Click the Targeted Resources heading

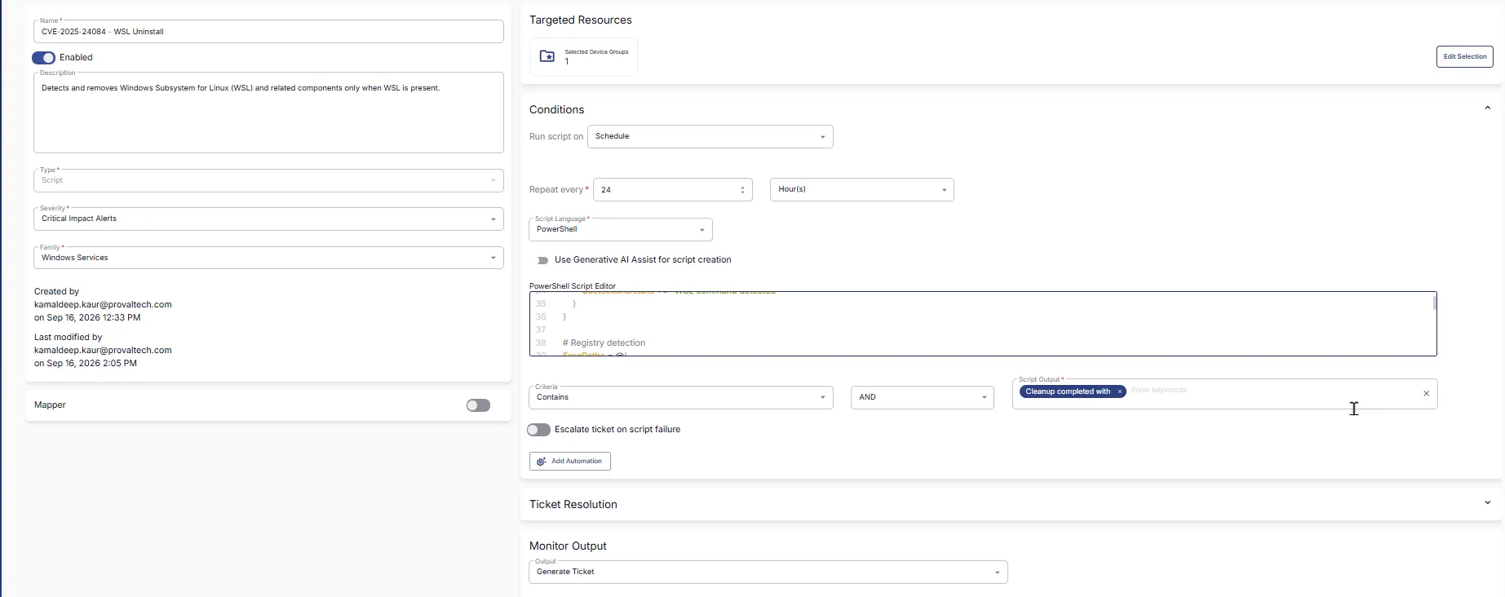tap(581, 20)
